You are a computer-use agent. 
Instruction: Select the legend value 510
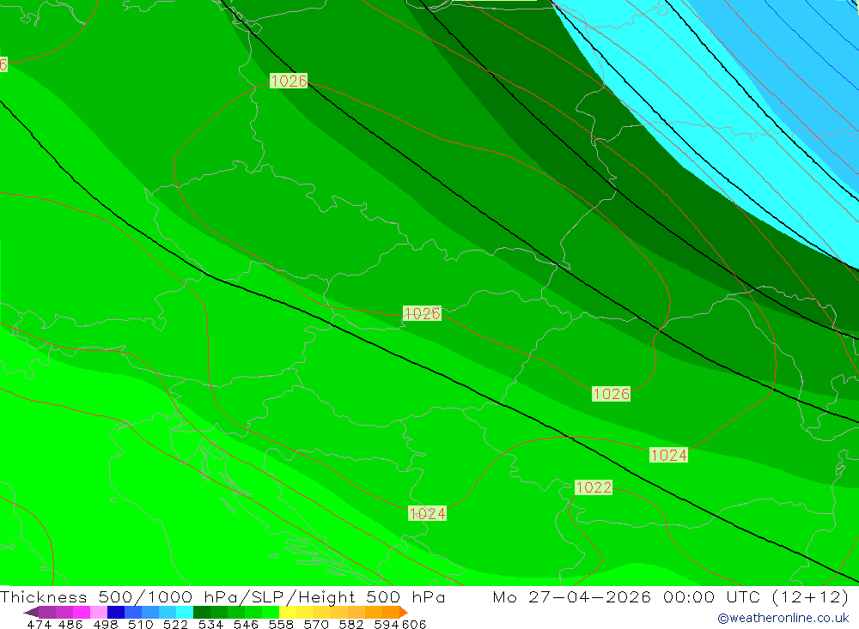point(140,624)
